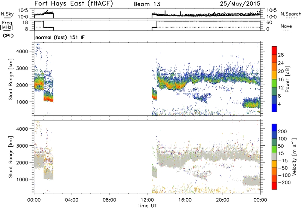Click the "50" label on Velocity colorbar

(x=281, y=146)
